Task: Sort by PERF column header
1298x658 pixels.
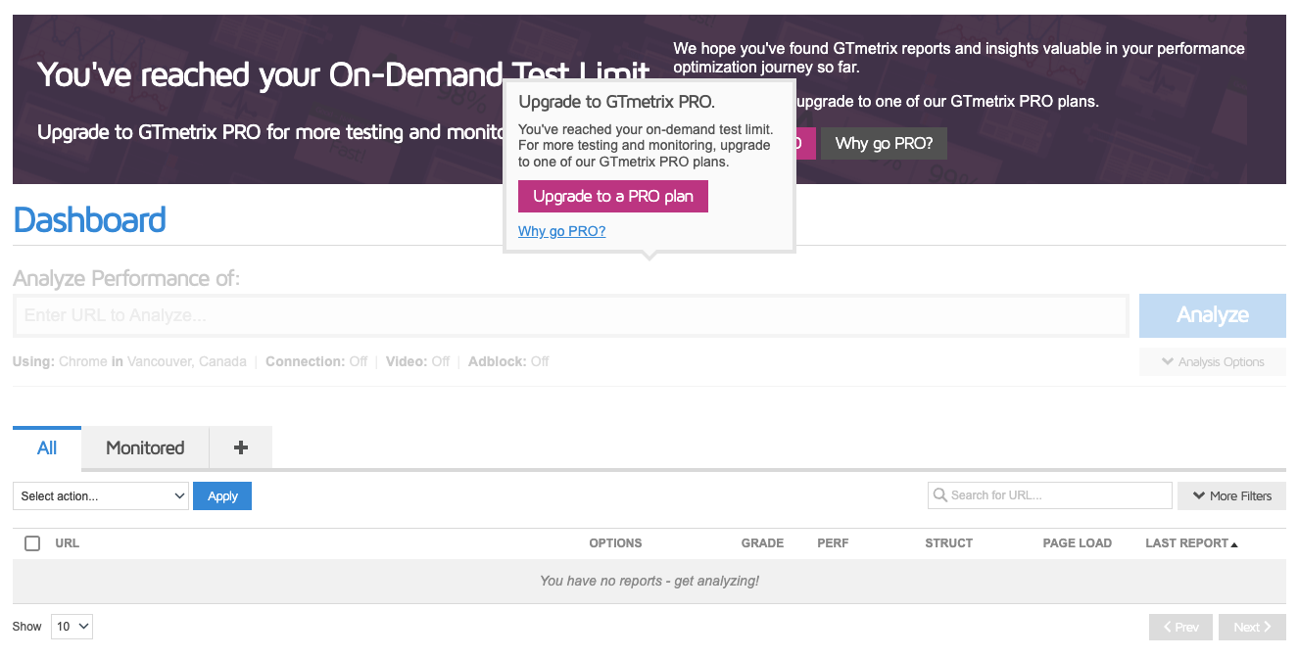Action: pyautogui.click(x=833, y=543)
